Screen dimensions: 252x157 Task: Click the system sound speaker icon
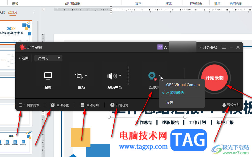112,76
